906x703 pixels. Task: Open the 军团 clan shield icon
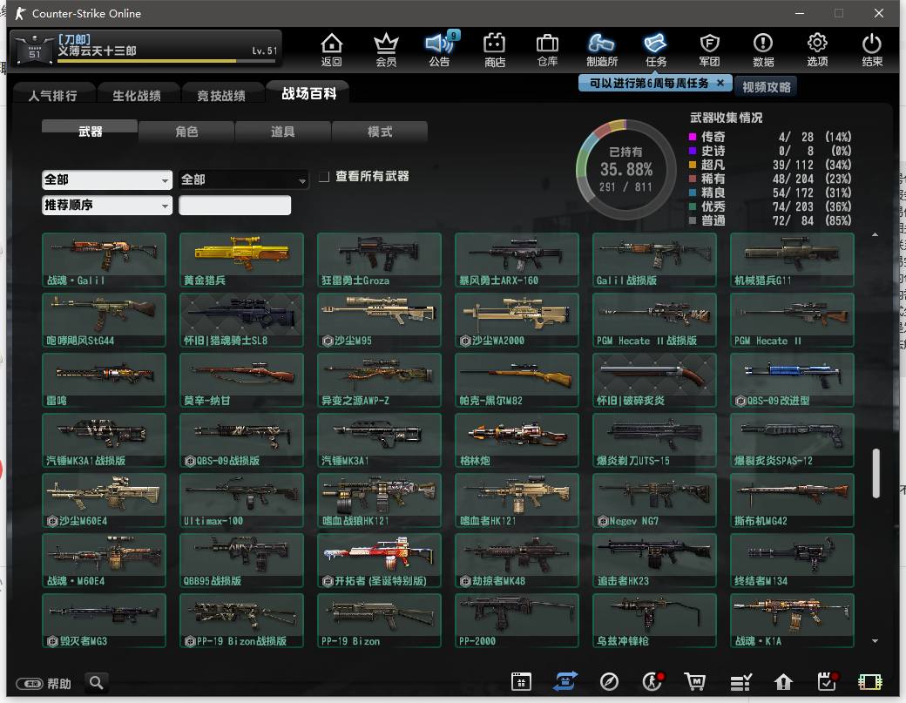pyautogui.click(x=709, y=50)
